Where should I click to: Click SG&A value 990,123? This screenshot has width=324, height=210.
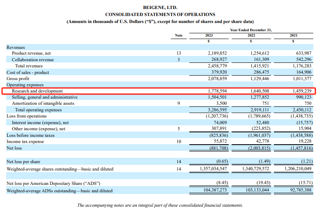pos(303,97)
